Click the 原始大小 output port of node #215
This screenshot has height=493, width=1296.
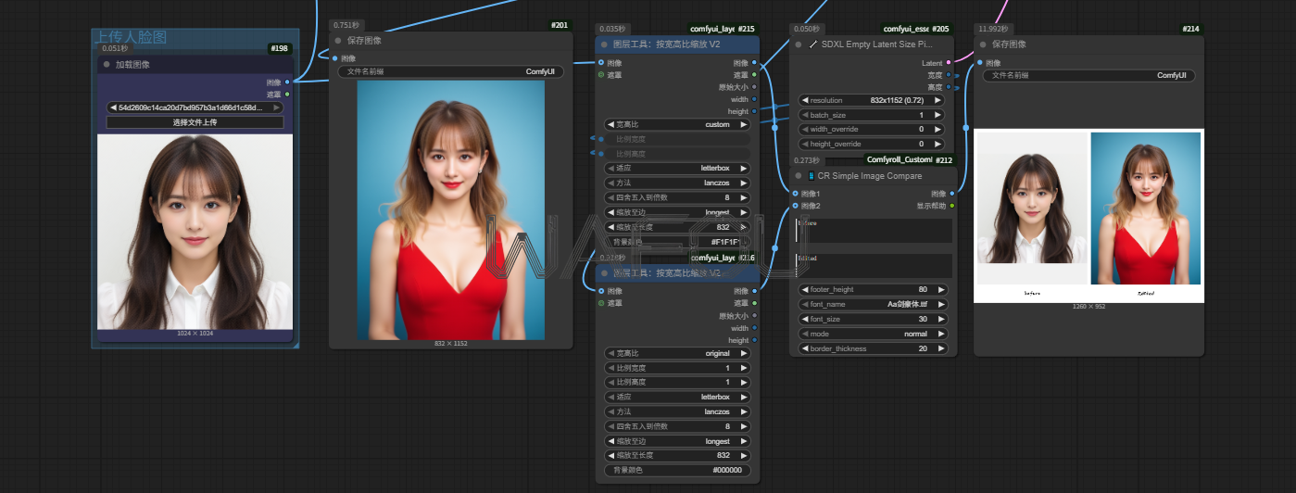click(754, 87)
